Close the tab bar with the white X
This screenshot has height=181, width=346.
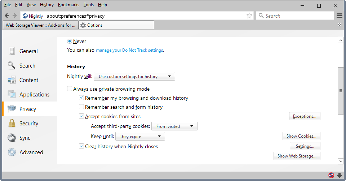(340, 25)
